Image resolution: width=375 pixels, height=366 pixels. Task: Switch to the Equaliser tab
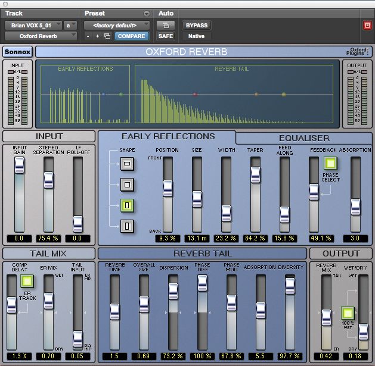(x=304, y=138)
